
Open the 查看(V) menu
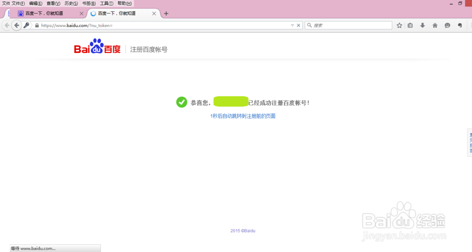coord(53,3)
